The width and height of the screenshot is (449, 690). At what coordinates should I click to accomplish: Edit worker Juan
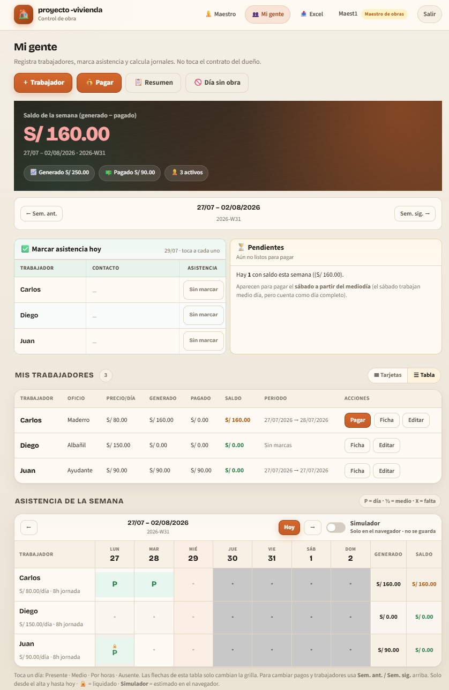point(386,471)
